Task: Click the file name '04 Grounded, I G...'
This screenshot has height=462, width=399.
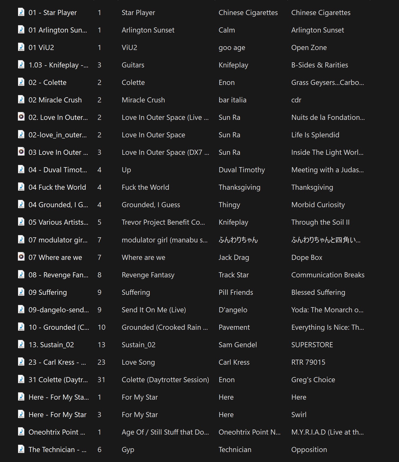Action: [58, 205]
